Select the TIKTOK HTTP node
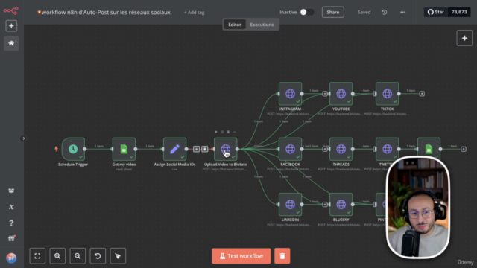The width and height of the screenshot is (477, 268). click(388, 94)
